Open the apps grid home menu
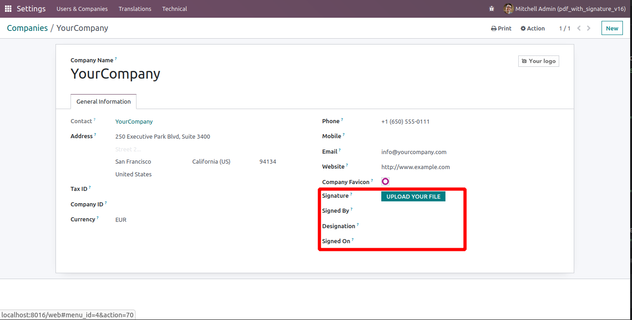 pyautogui.click(x=8, y=9)
